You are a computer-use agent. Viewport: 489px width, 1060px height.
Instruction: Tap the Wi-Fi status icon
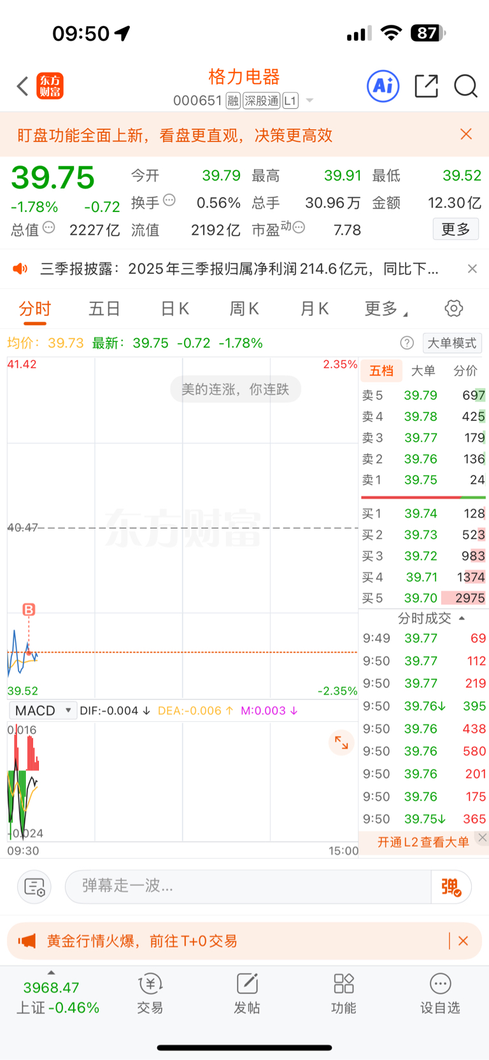point(391,33)
